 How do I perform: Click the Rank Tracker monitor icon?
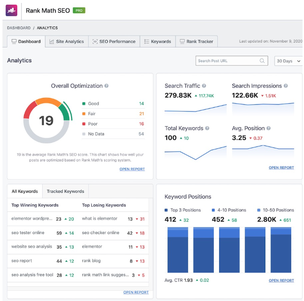pyautogui.click(x=182, y=42)
